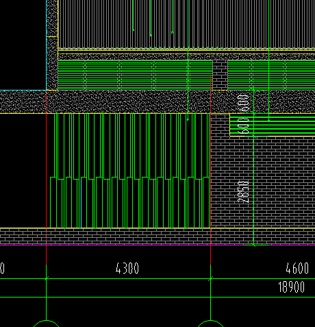Image resolution: width=315 pixels, height=327 pixels.
Task: Click the grid axis bubble below the 4300 dimension's right end
Action: pos(210,324)
